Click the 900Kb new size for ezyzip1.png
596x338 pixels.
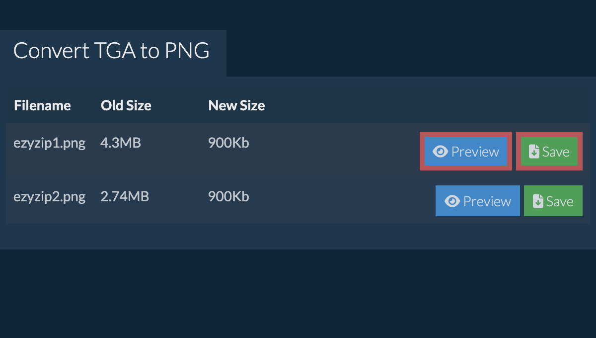(x=228, y=144)
